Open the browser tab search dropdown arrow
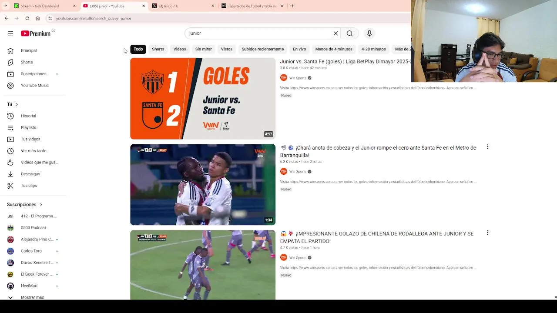This screenshot has width=557, height=313. pyautogui.click(x=6, y=6)
